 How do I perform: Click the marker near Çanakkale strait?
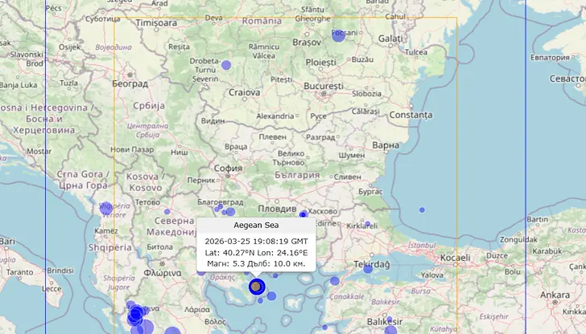pyautogui.click(x=335, y=281)
